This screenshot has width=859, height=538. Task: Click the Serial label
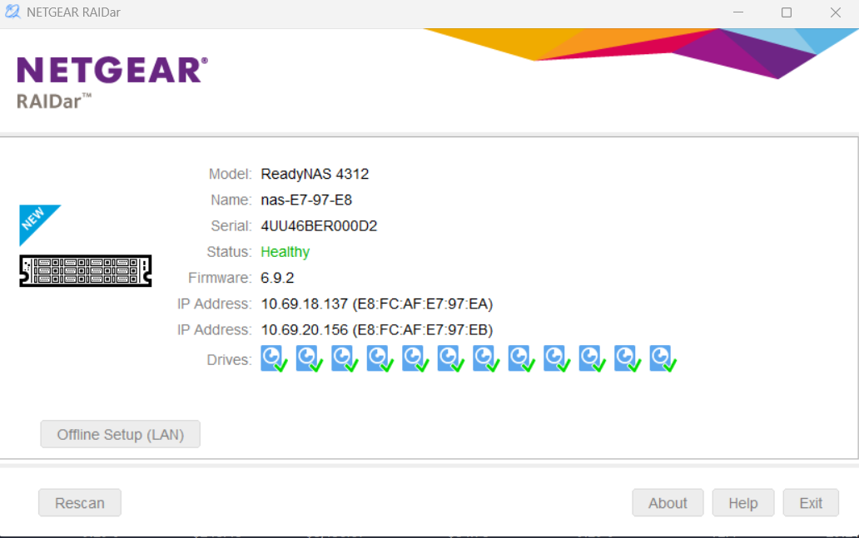pos(231,226)
